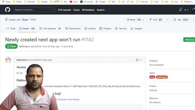The width and height of the screenshot is (195, 110).
Task: Open Pull requests in the top navigation
Action: 65,10
